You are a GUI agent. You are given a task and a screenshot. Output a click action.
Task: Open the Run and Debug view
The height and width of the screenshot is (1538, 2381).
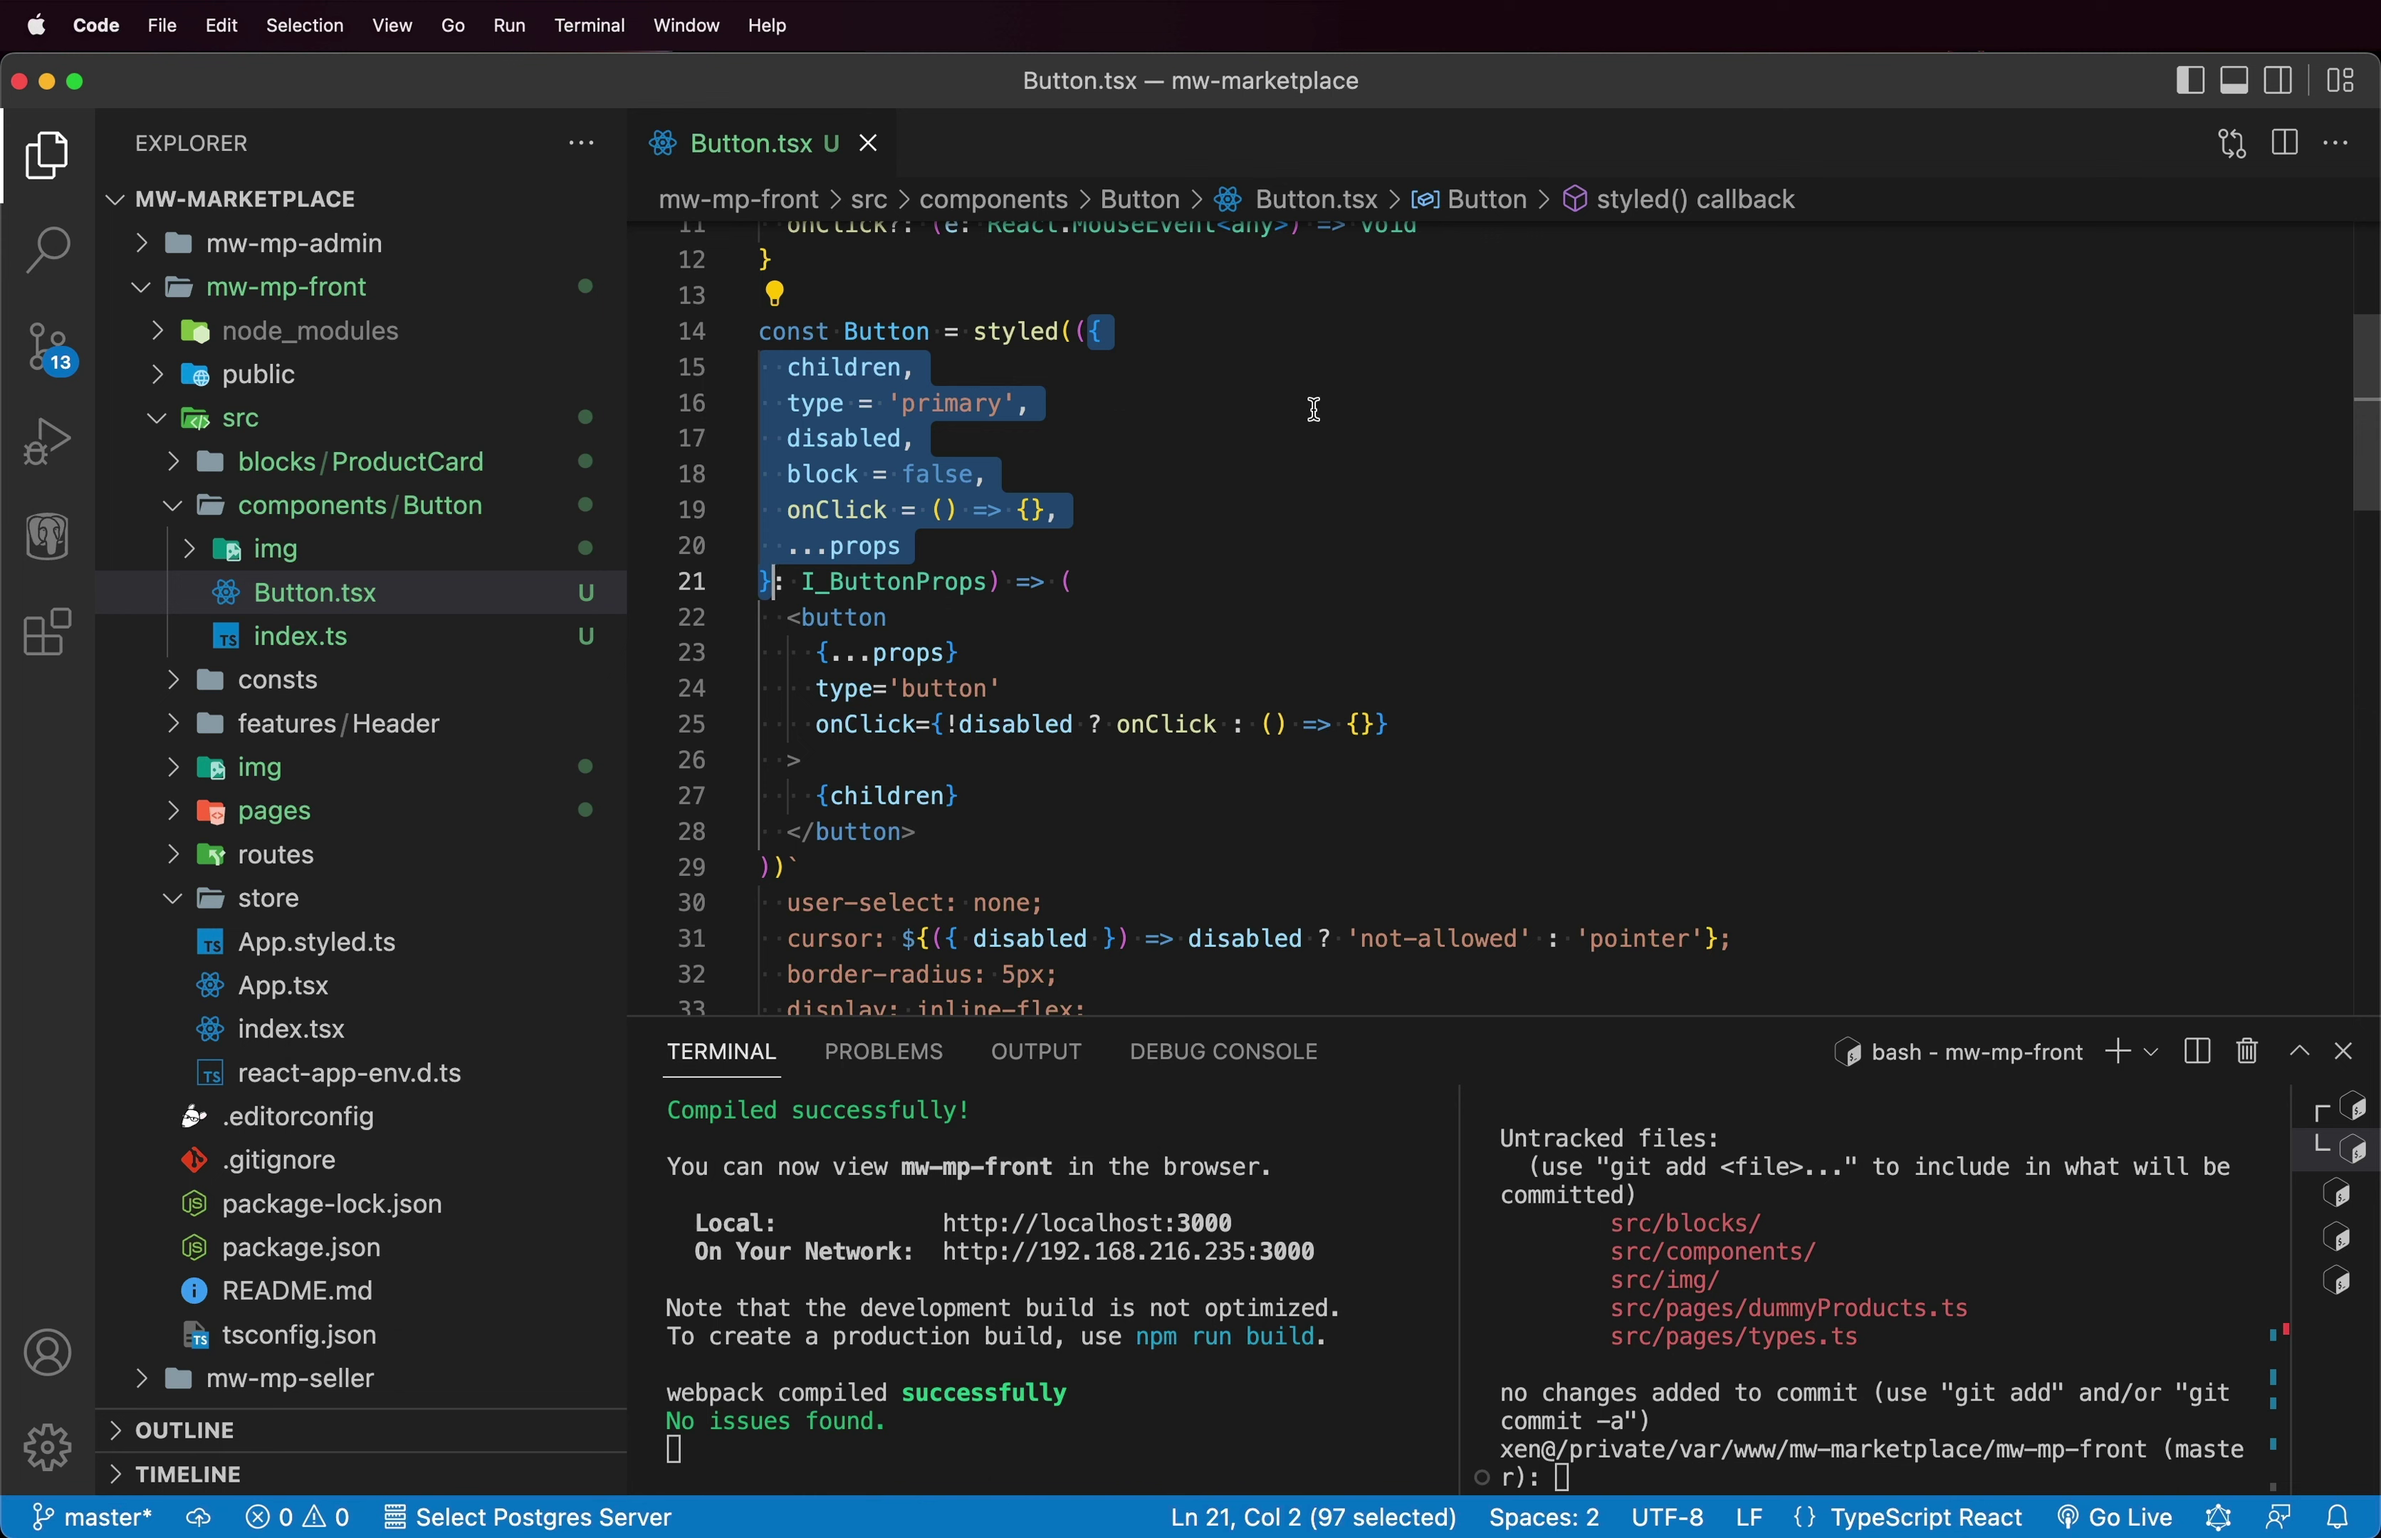[47, 441]
